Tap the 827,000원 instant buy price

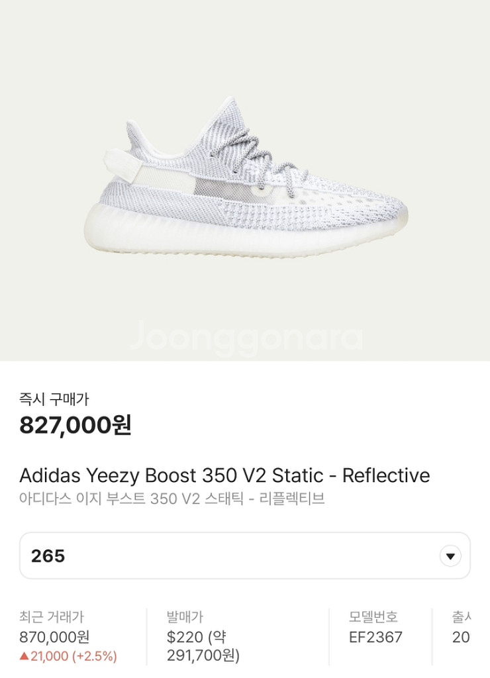(x=75, y=424)
